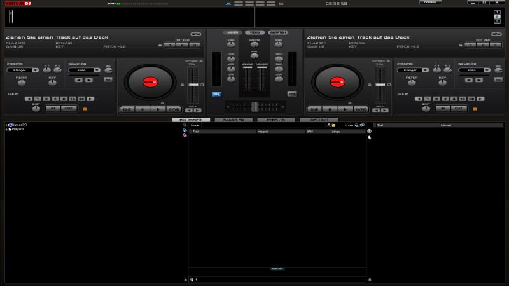Open the RECORD tab

(318, 119)
